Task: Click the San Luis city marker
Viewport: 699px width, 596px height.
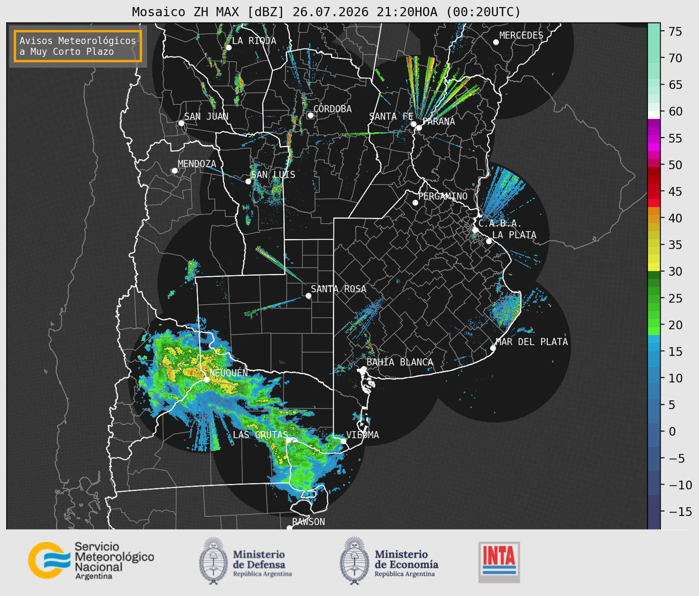Action: click(248, 182)
